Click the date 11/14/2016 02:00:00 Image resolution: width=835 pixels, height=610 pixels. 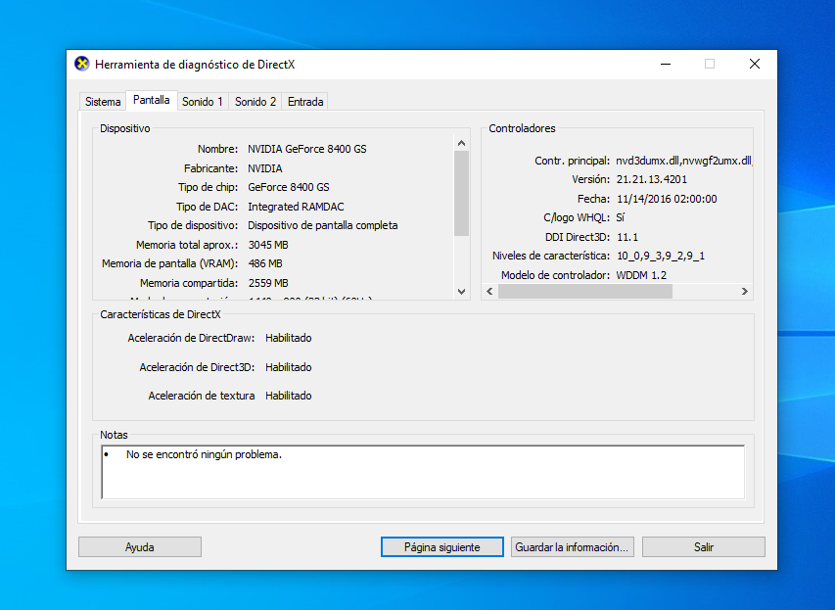(x=667, y=199)
